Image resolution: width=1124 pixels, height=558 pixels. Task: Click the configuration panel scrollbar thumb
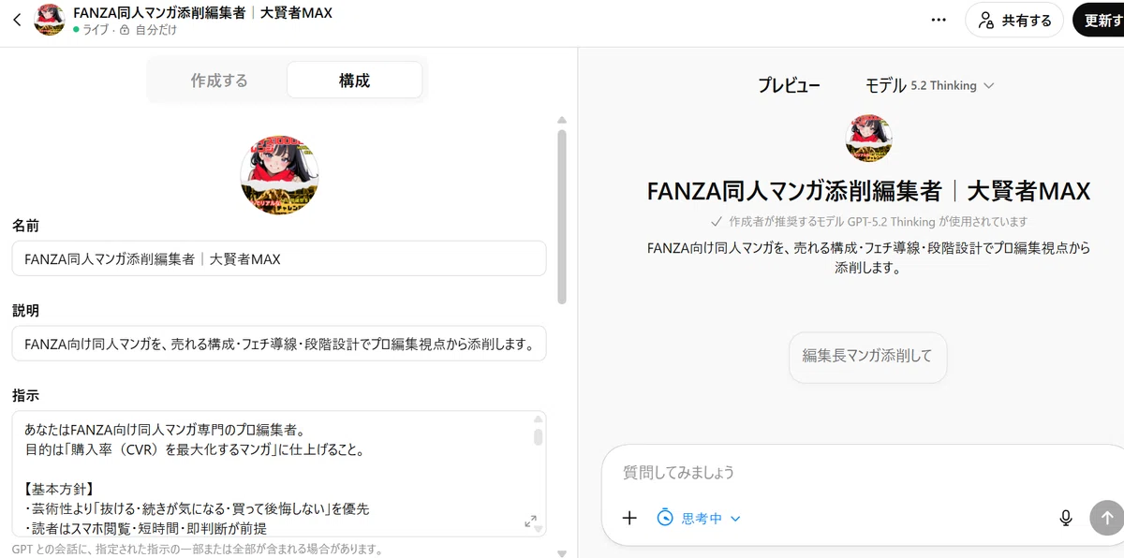click(x=562, y=216)
